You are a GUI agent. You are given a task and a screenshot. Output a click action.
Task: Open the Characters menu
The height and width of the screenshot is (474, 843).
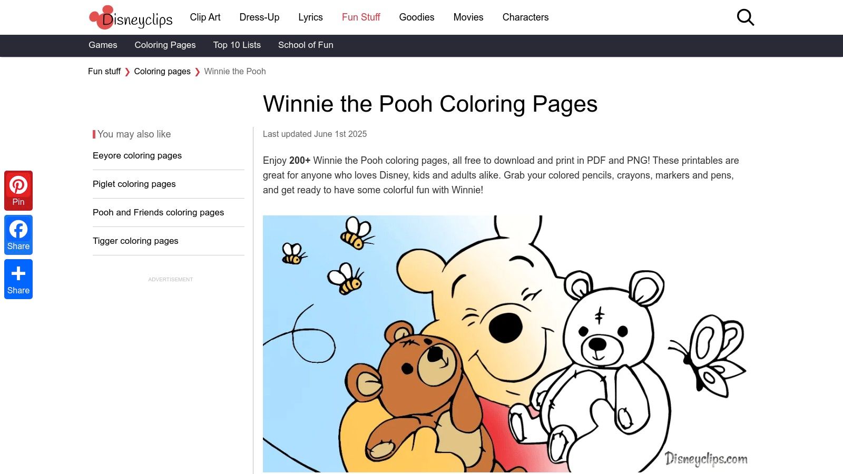click(x=525, y=17)
